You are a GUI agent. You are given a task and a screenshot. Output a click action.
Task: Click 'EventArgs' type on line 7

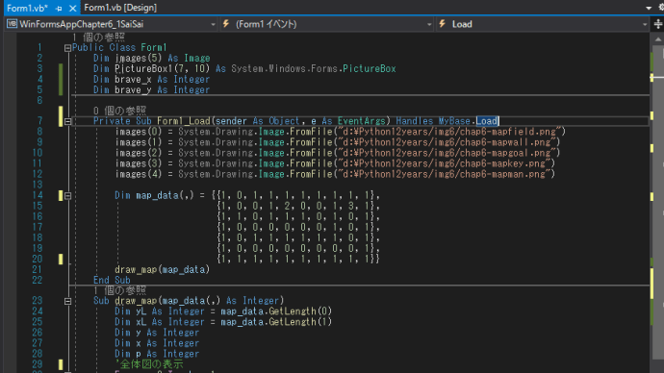point(362,121)
